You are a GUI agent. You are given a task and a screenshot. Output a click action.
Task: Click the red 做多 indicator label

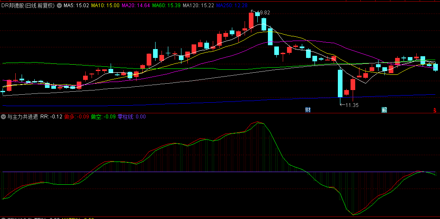click(76, 117)
